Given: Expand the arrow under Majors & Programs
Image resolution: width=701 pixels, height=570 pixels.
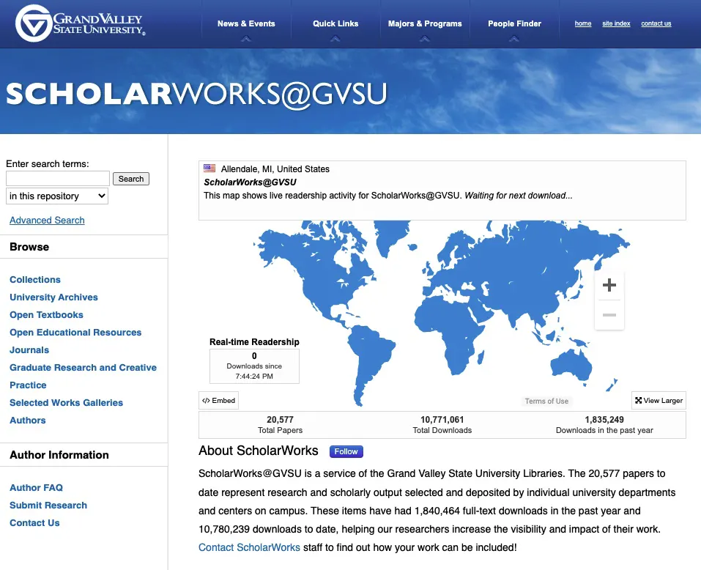Looking at the screenshot, I should click(425, 39).
